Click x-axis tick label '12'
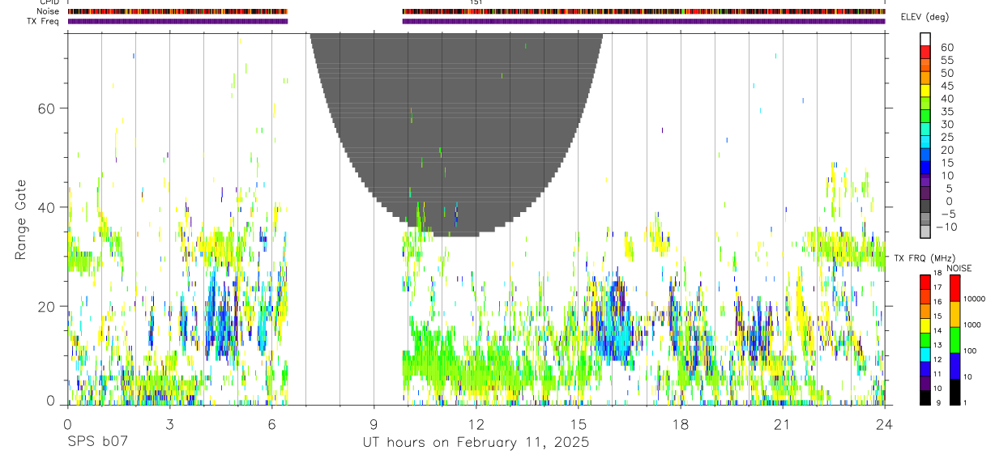995x459 pixels. coord(476,424)
